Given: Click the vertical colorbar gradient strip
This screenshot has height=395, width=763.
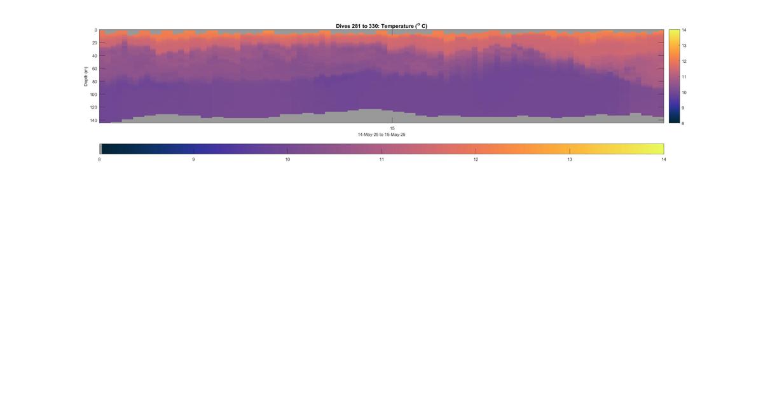Looking at the screenshot, I should point(674,76).
